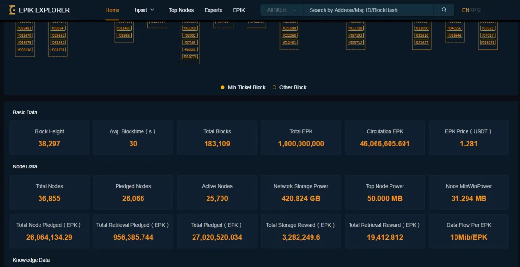Switch language to EN
The image size is (520, 267).
[465, 10]
